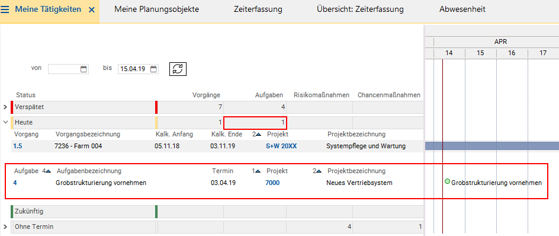Click cell Grobstrukturierung vornehmen in task table
This screenshot has height=236, width=559.
(101, 183)
